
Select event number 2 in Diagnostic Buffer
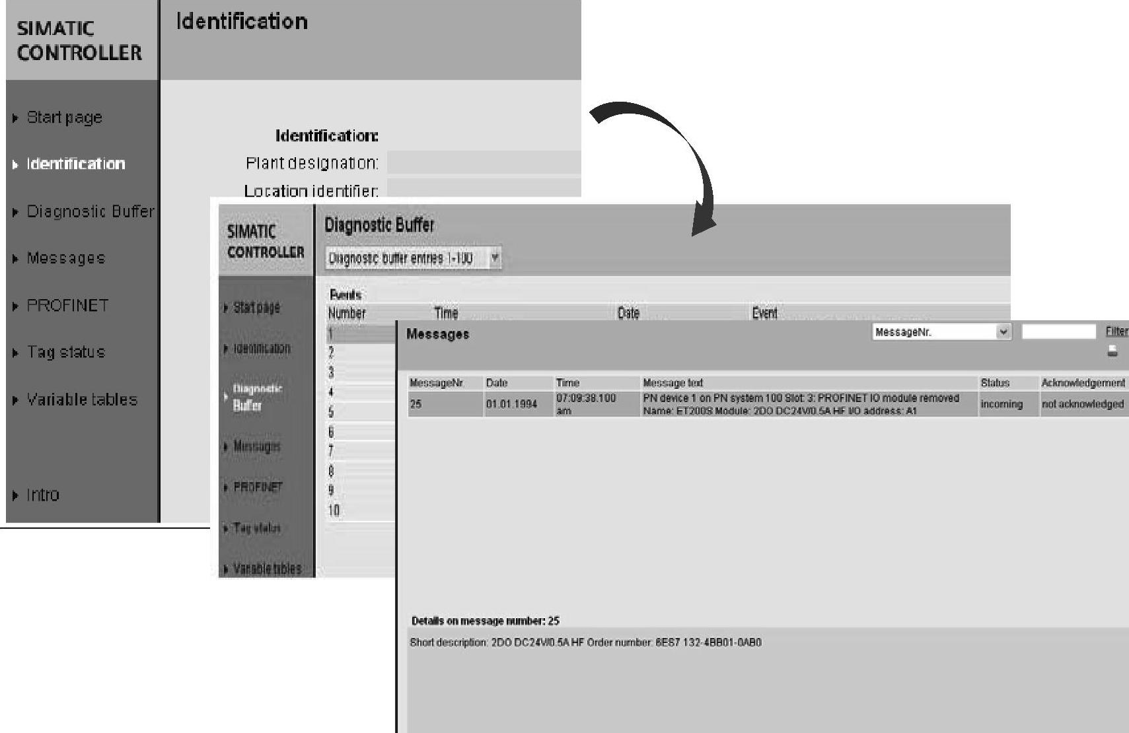361,353
